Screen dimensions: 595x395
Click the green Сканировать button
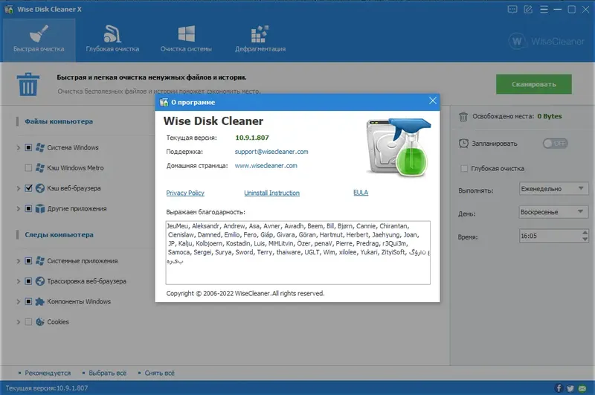533,84
